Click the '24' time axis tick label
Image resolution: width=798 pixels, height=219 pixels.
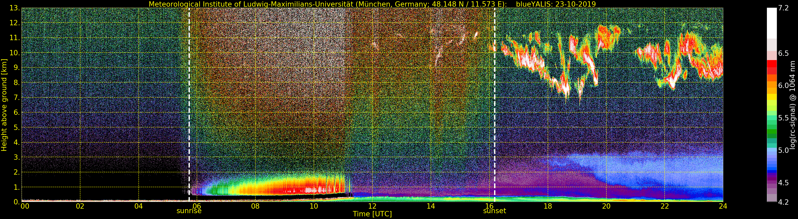point(723,206)
